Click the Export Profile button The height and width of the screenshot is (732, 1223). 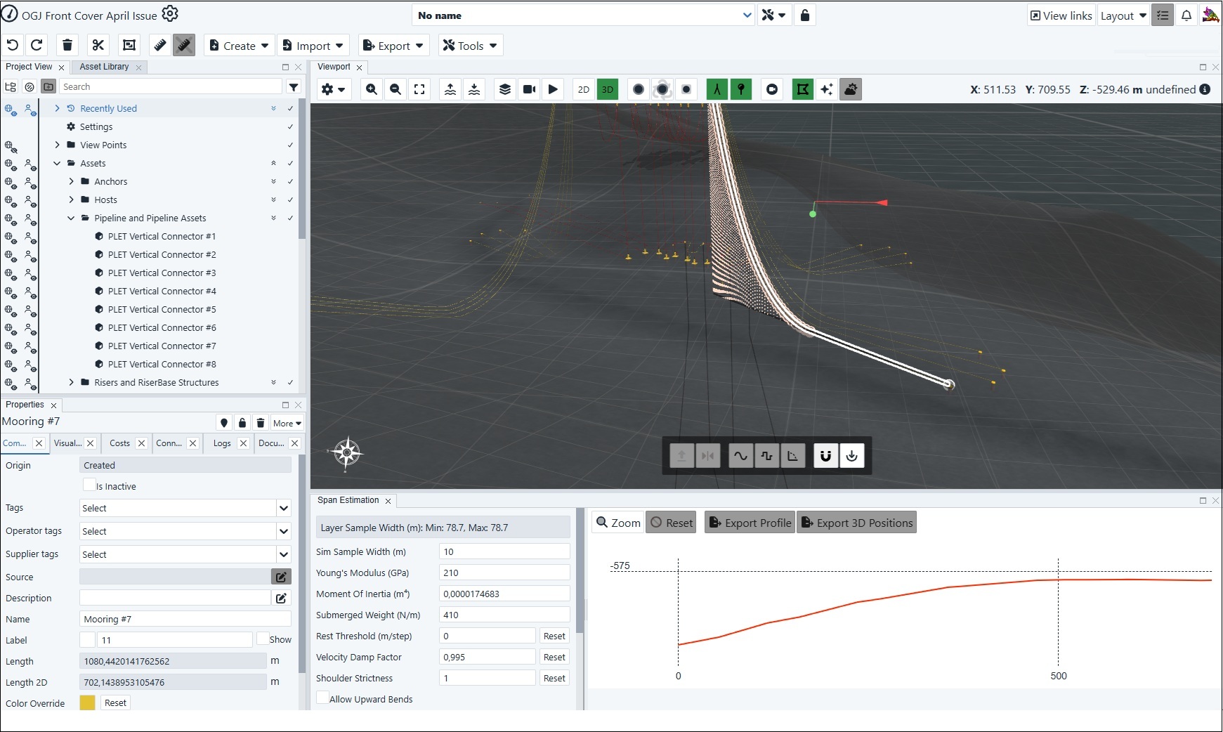click(750, 523)
